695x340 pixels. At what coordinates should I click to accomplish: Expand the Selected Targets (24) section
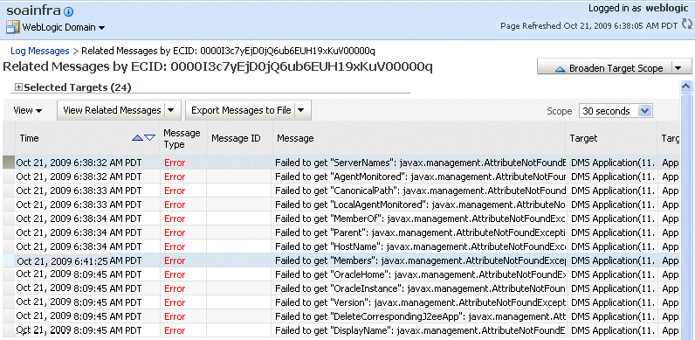click(18, 87)
